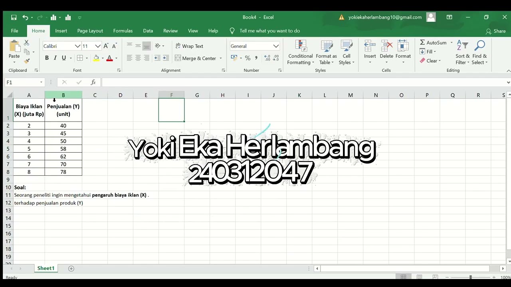Click the Copy icon
Viewport: 511px width, 287px height.
[x=26, y=52]
